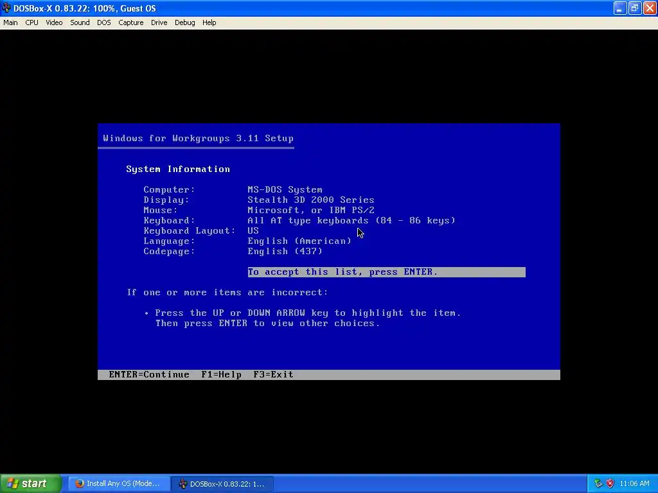Click the 'Codepage:' label
Viewport: 658px width, 493px height.
(x=169, y=251)
